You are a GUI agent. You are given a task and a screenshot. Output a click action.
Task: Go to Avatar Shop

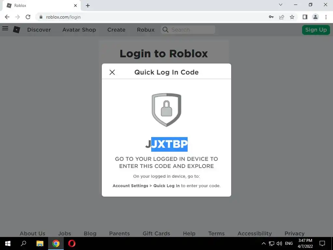point(79,30)
